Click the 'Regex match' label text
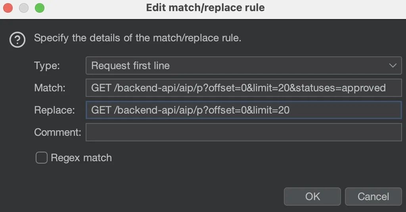The image size is (406, 212). [x=81, y=158]
